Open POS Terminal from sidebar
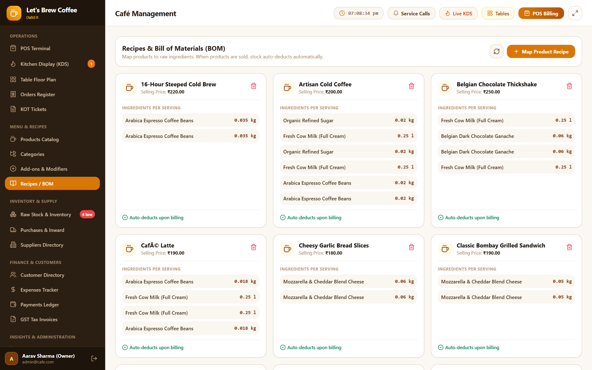The width and height of the screenshot is (592, 370). tap(52, 48)
